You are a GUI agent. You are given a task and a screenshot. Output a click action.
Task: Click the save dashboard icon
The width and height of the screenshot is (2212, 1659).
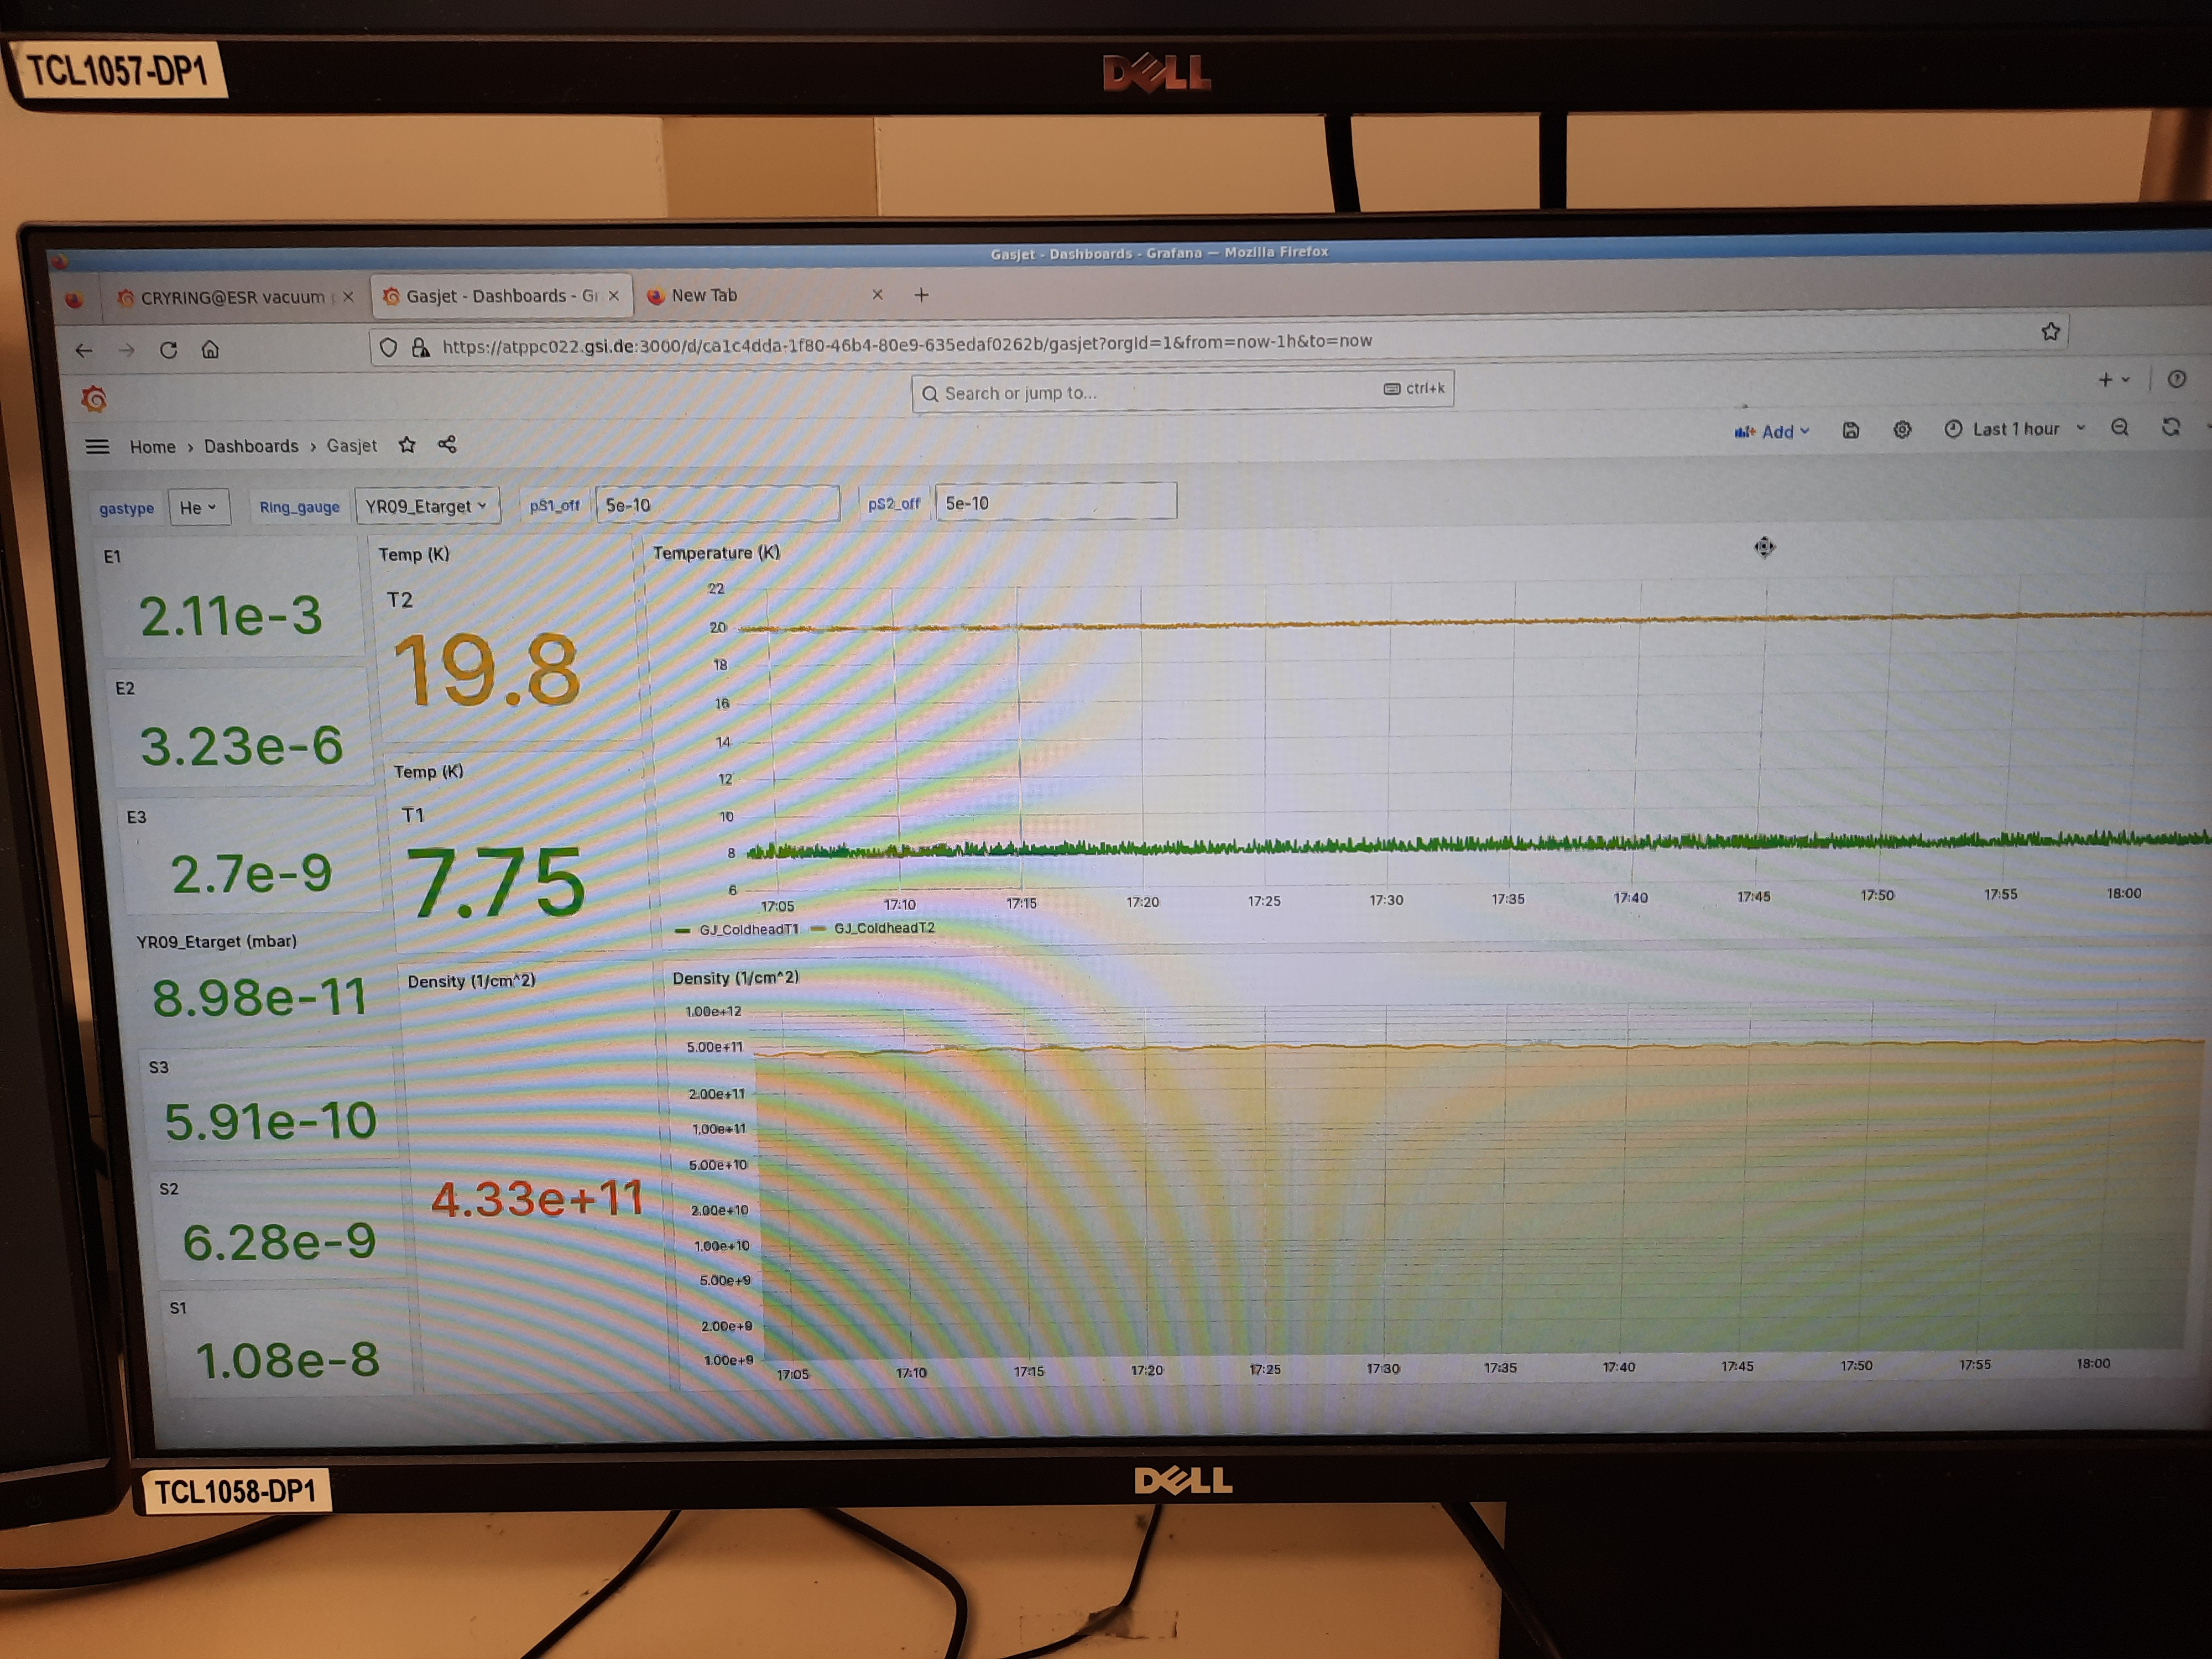pos(1851,430)
